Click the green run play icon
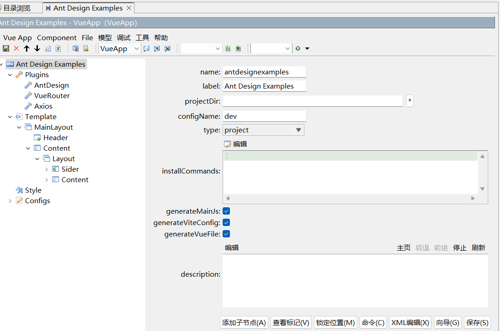This screenshot has height=331, width=500. pyautogui.click(x=298, y=48)
